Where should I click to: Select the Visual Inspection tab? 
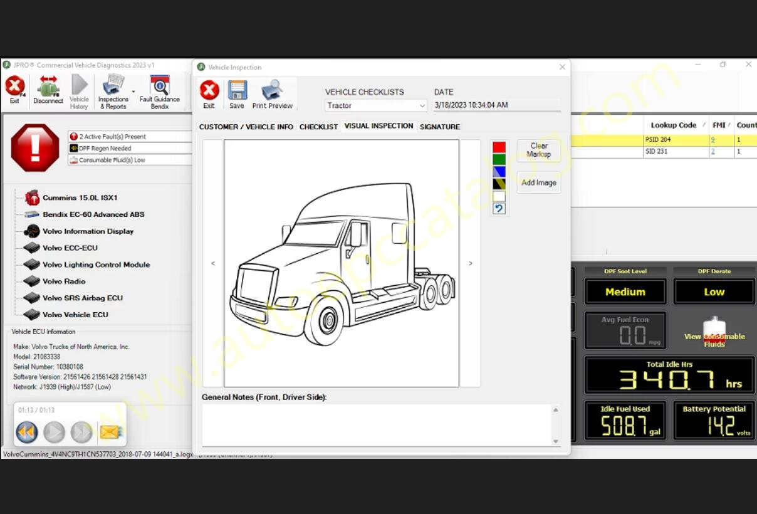pos(378,126)
